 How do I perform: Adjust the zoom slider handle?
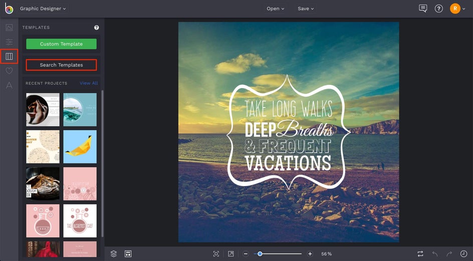[260, 254]
